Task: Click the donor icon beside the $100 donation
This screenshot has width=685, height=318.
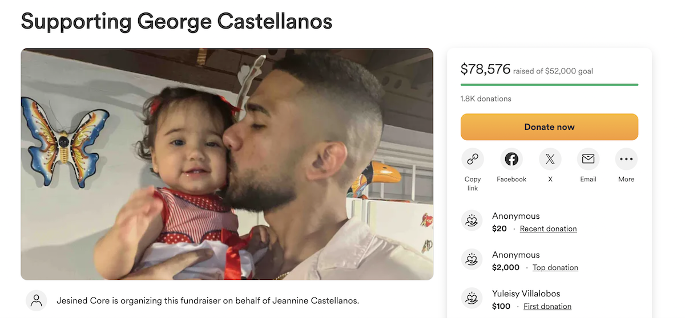Action: [x=472, y=299]
